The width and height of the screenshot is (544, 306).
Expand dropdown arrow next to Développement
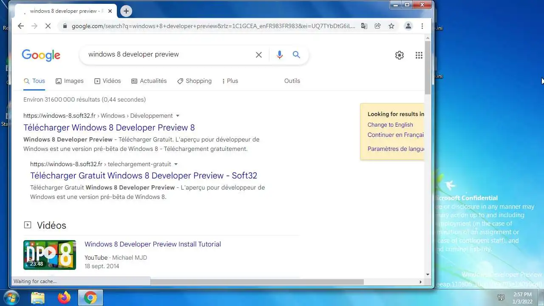click(178, 116)
